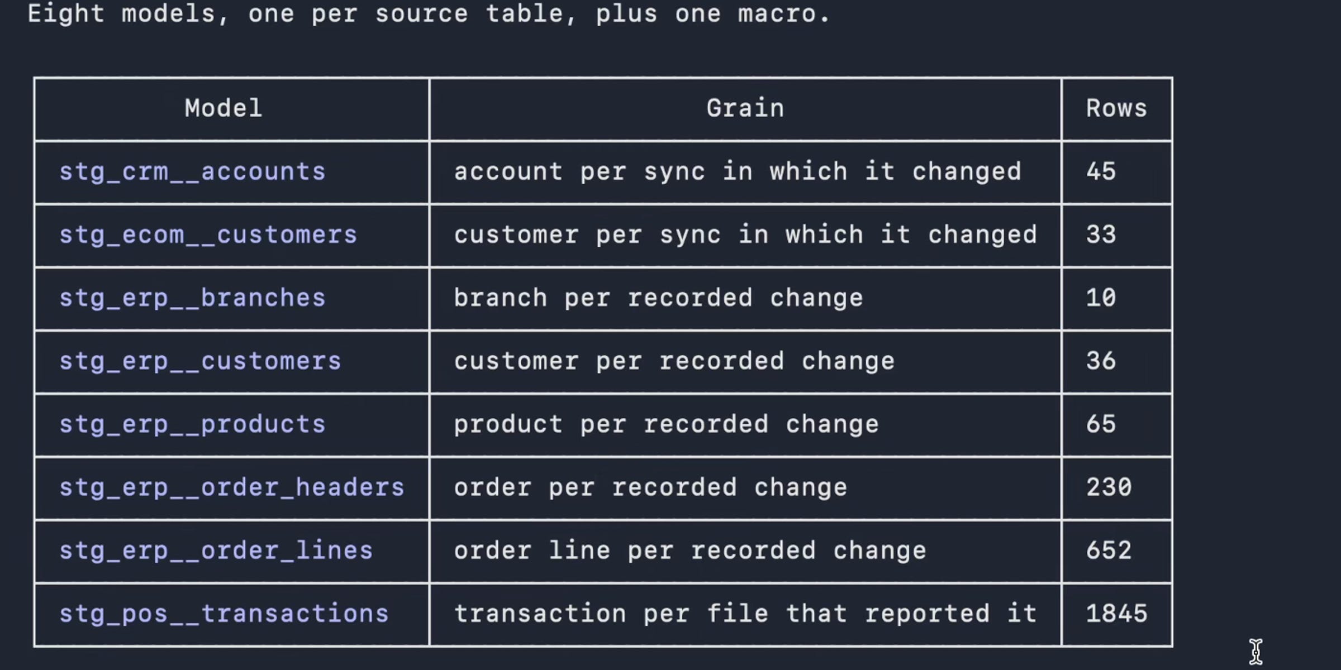Screen dimensions: 1341x670
Task: Select the 230 row count cell
Action: (1109, 487)
